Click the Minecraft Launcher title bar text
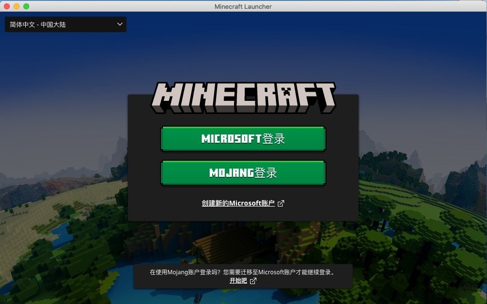The image size is (487, 304). pyautogui.click(x=243, y=6)
